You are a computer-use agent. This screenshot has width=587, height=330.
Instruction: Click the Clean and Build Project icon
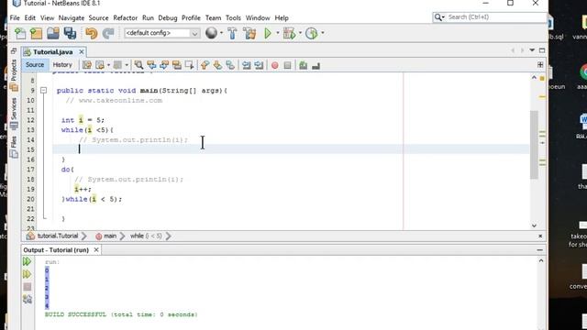coord(249,33)
